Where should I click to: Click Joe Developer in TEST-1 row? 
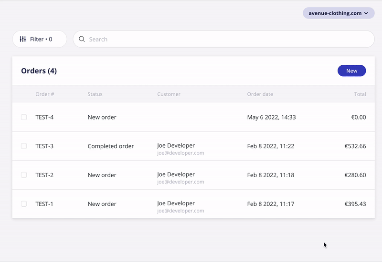[176, 203]
